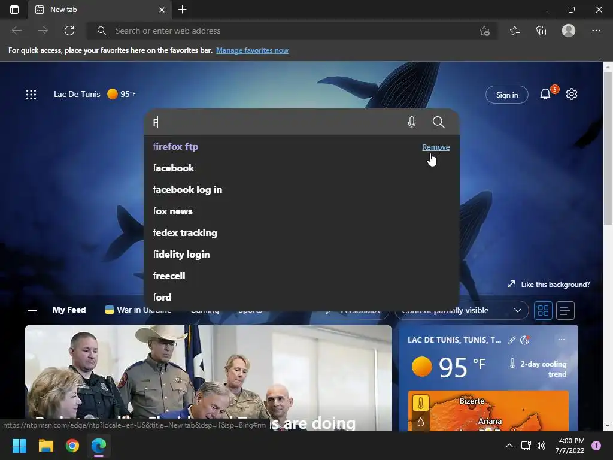This screenshot has width=613, height=460.
Task: Switch feed to grid view
Action: [543, 311]
